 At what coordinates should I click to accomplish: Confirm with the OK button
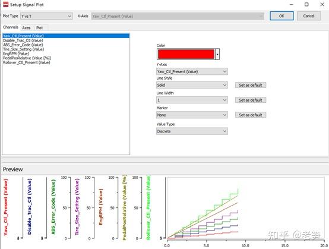click(x=281, y=16)
